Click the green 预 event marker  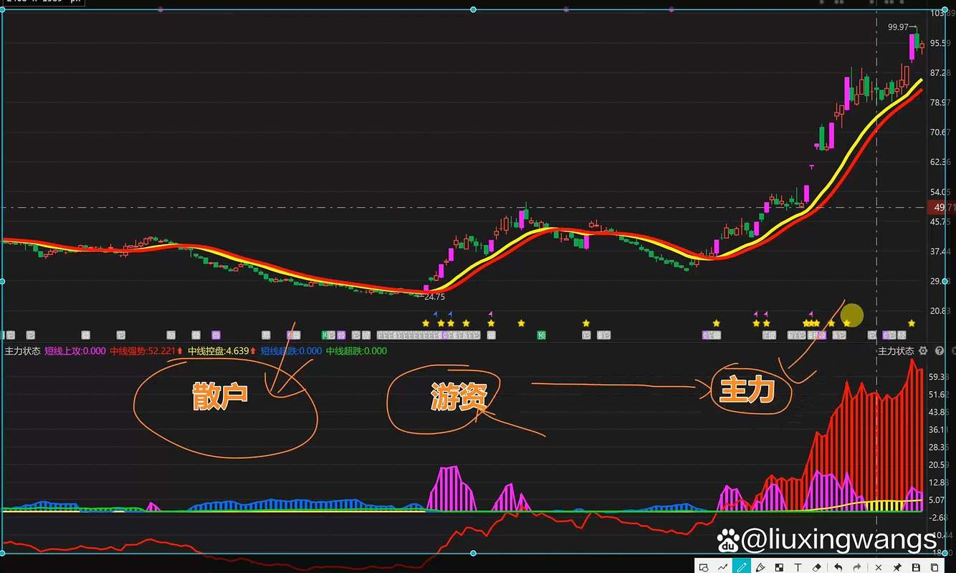[542, 334]
